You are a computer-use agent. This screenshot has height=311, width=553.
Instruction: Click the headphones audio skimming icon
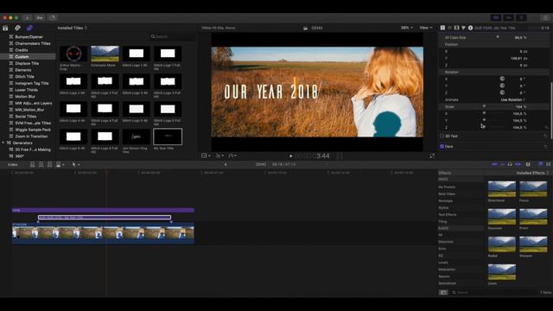click(x=510, y=164)
